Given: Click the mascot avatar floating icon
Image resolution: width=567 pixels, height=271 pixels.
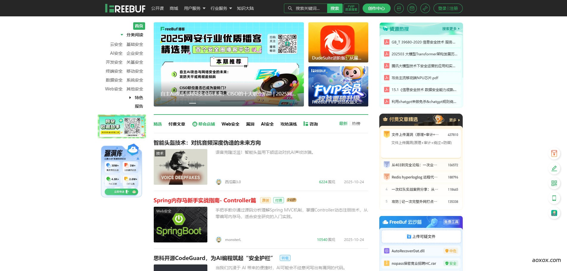Looking at the screenshot, I should (x=554, y=213).
